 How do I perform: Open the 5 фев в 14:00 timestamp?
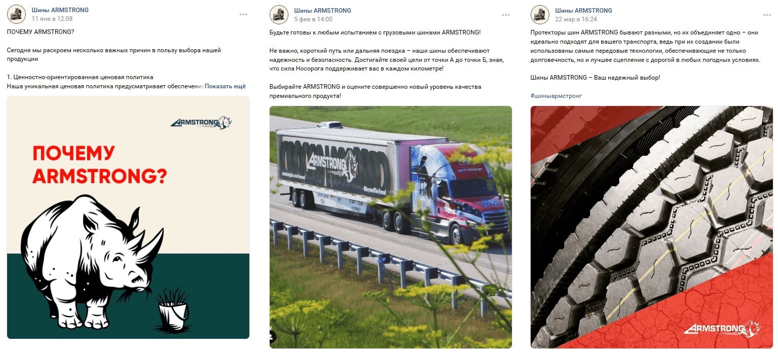[313, 19]
